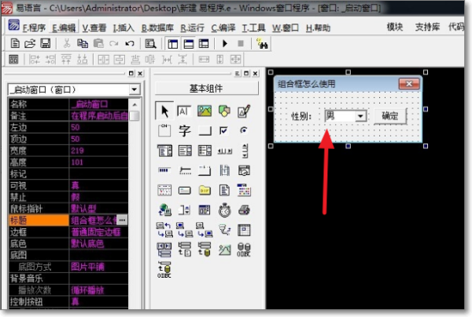Screen dimensions: 472x317
Task: Select the large 字 label component
Action: 185,130
